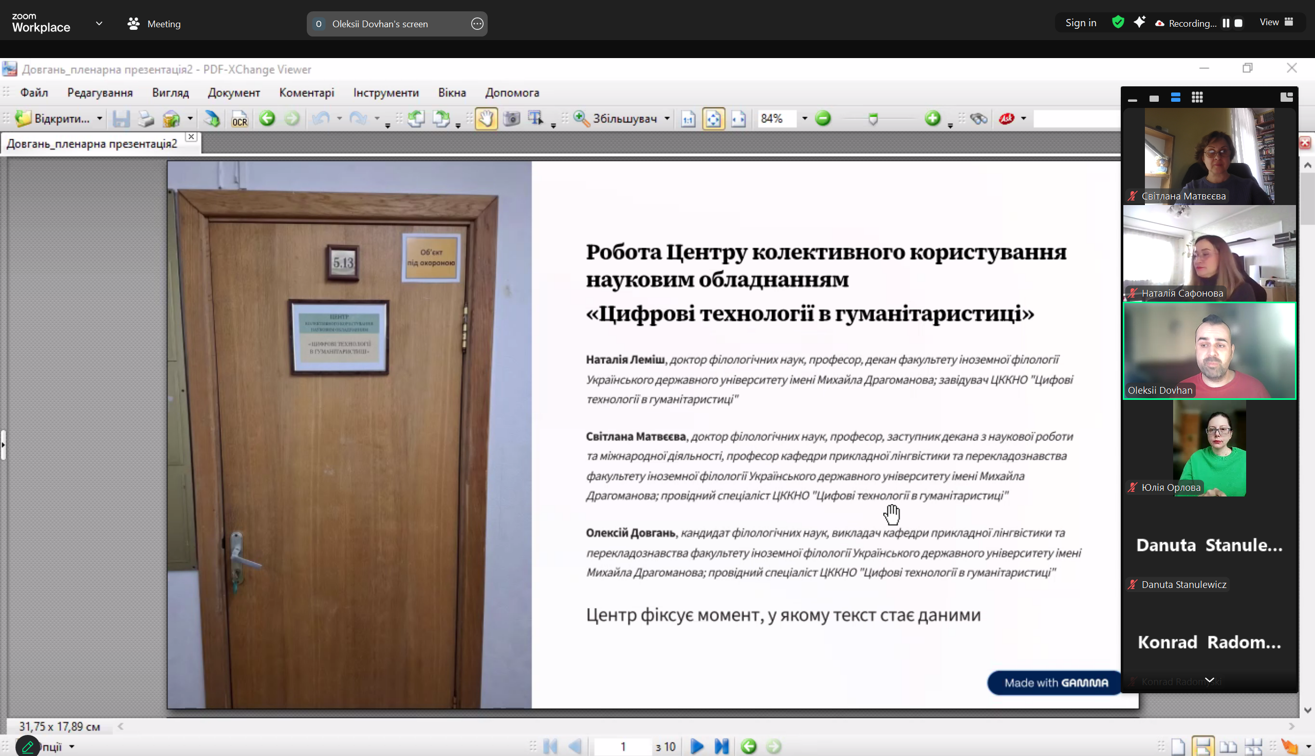Click the Print icon in toolbar
This screenshot has height=756, width=1315.
(x=146, y=119)
